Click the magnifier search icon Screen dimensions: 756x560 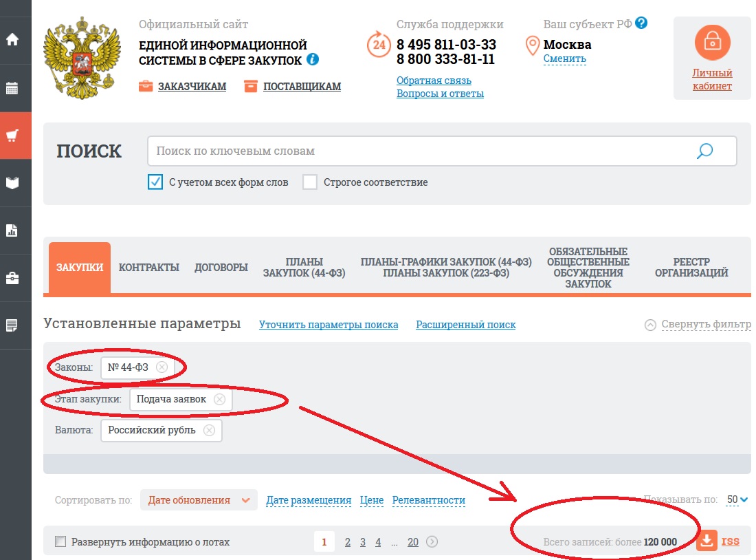[704, 151]
